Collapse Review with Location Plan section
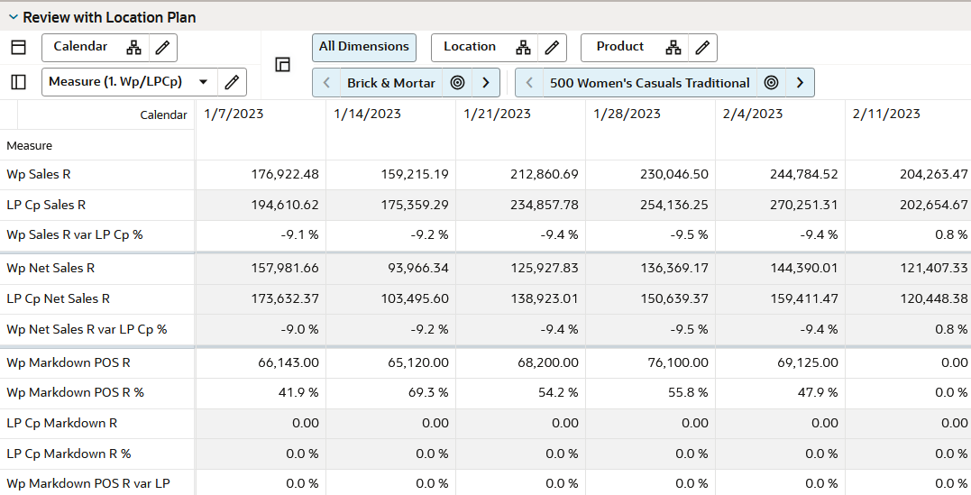The width and height of the screenshot is (971, 495). 13,18
